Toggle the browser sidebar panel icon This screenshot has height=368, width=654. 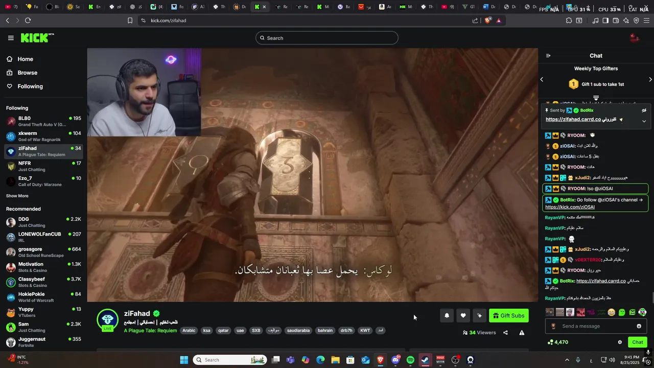(x=605, y=20)
